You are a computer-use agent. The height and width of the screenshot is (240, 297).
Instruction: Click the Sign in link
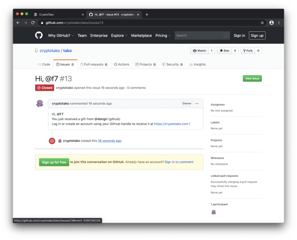(x=239, y=35)
